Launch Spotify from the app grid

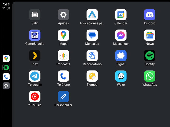pos(150,56)
